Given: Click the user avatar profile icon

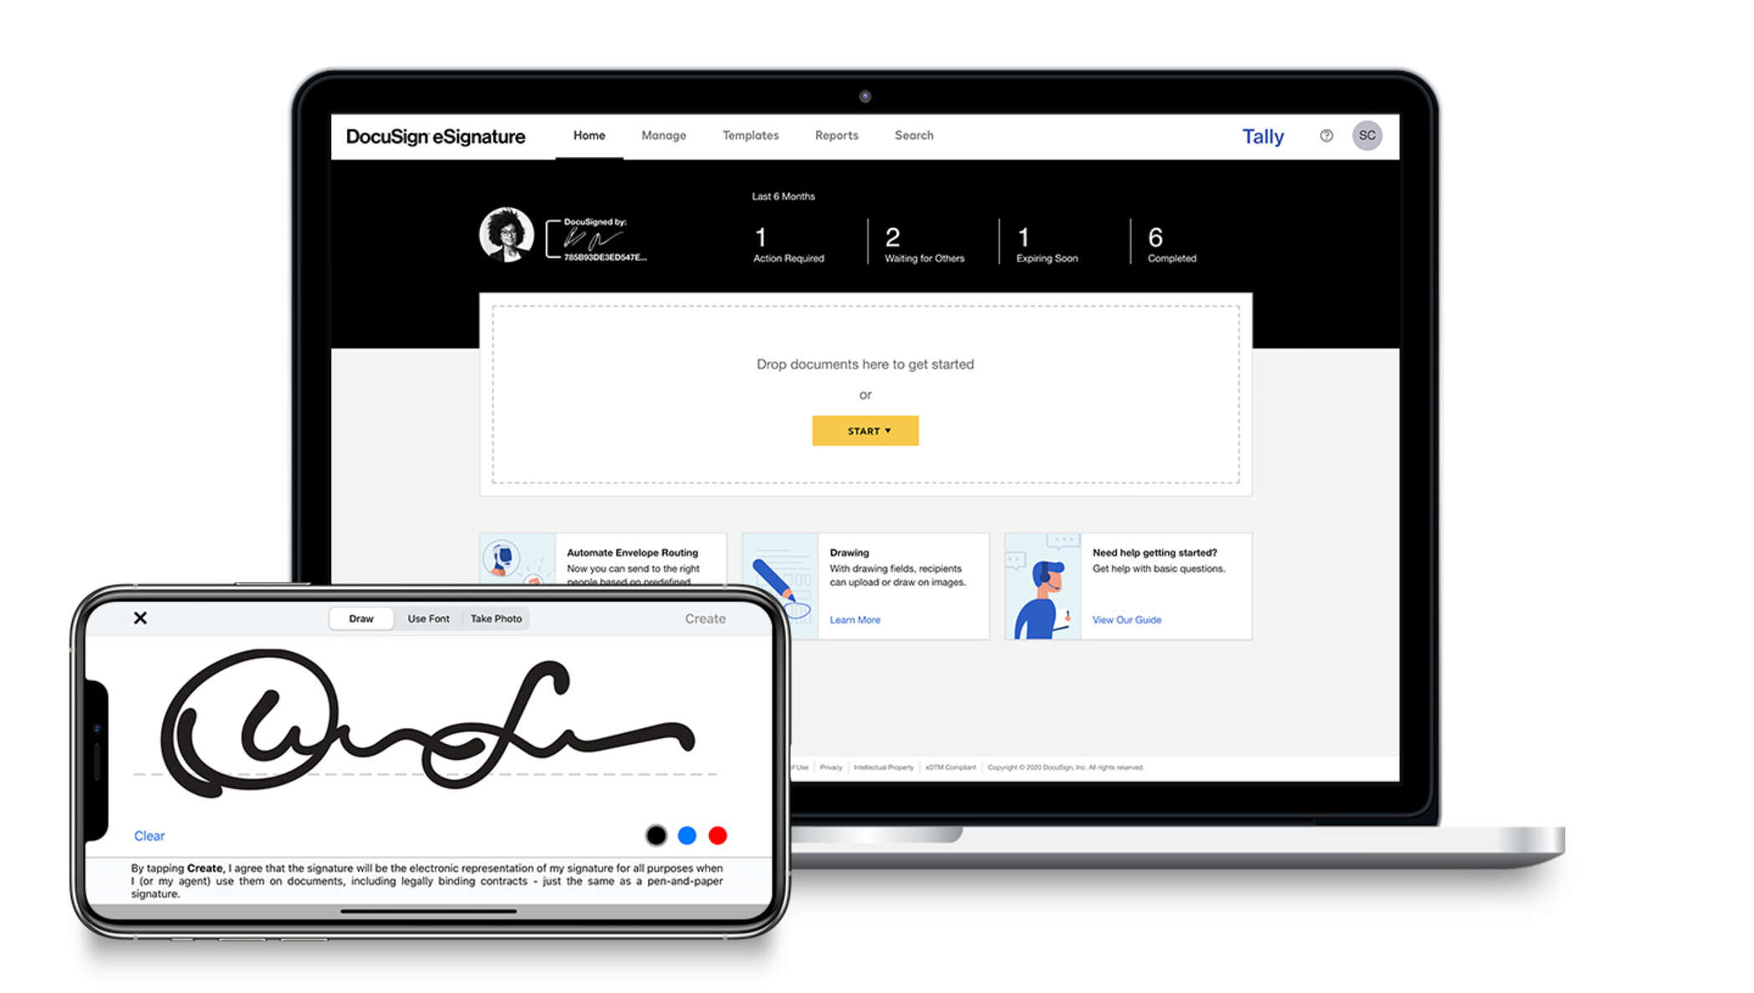Looking at the screenshot, I should (x=1365, y=135).
